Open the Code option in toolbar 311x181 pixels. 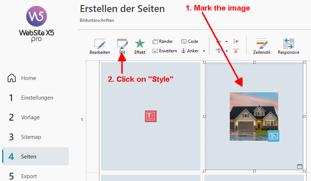click(190, 41)
